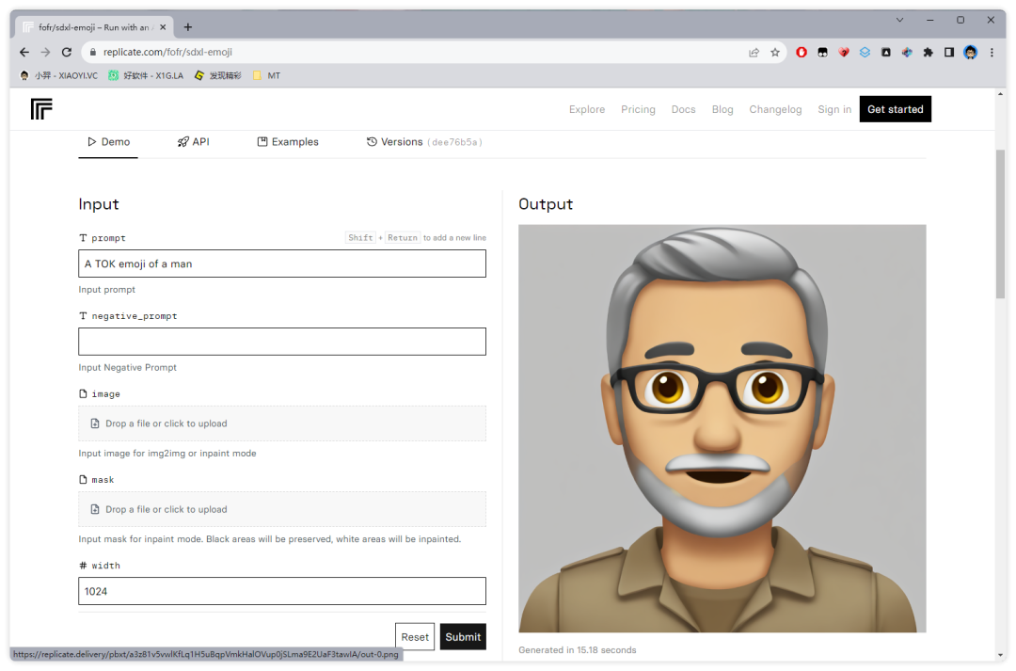Reload the page with the refresh icon

[x=67, y=53]
